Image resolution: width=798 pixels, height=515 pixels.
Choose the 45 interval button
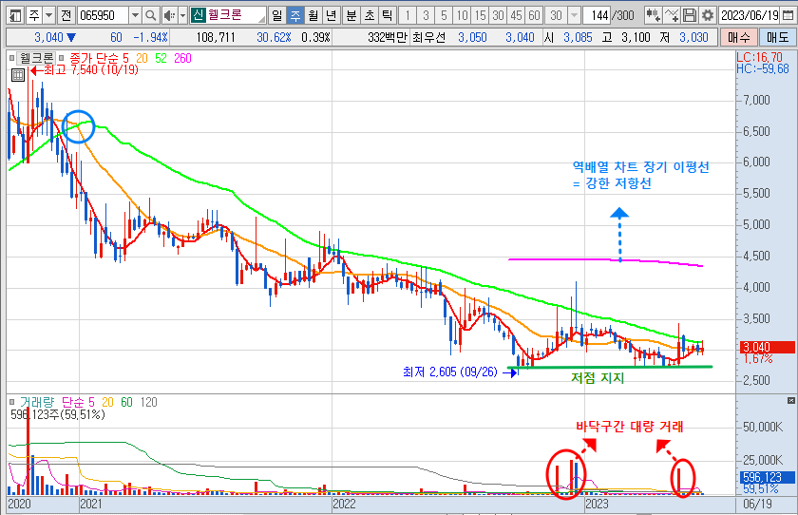tap(516, 15)
